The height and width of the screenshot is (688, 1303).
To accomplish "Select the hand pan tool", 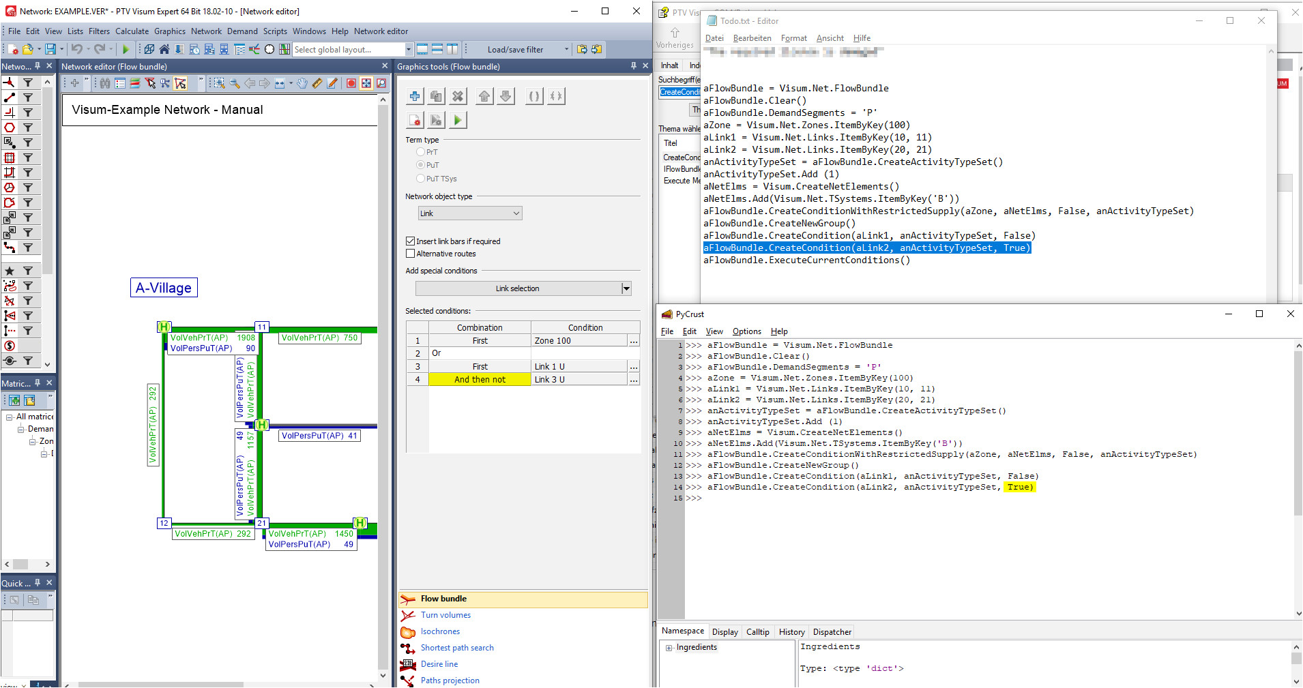I will pos(302,83).
